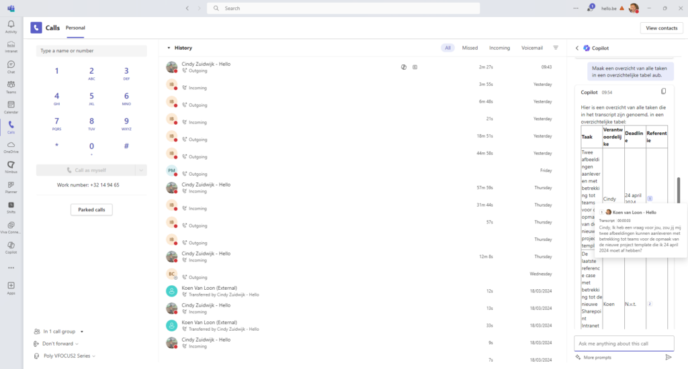The image size is (688, 369).
Task: Open Planner from the sidebar
Action: pyautogui.click(x=11, y=187)
